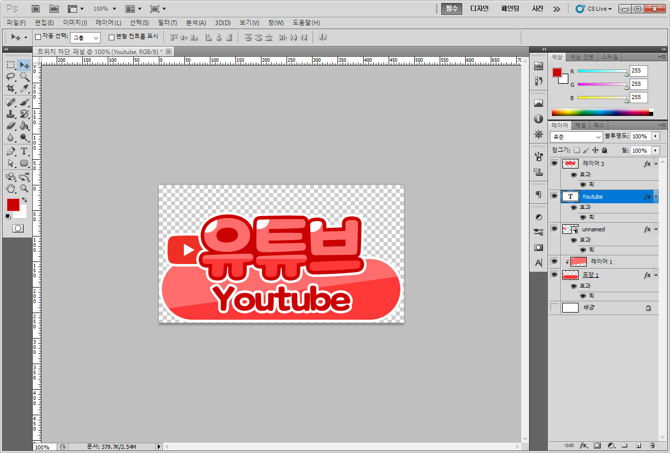Select the History Brush tool

click(24, 114)
